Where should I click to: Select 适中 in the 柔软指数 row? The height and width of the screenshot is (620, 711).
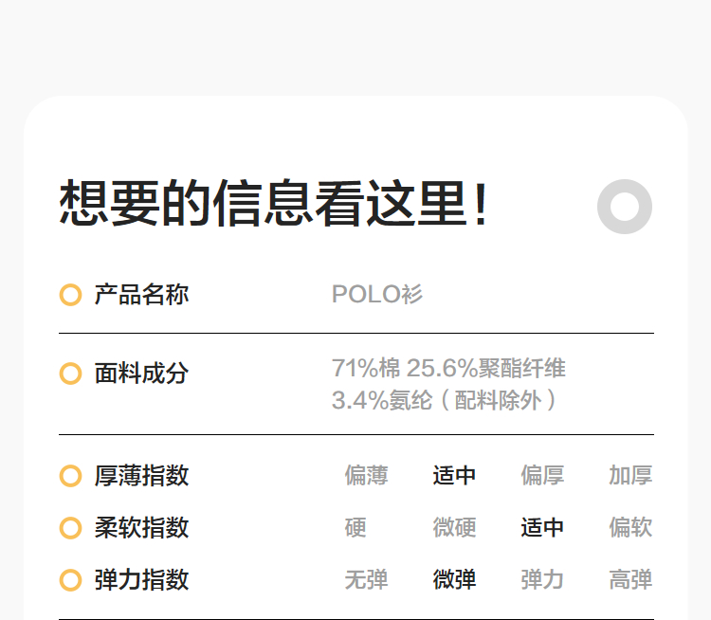[542, 528]
